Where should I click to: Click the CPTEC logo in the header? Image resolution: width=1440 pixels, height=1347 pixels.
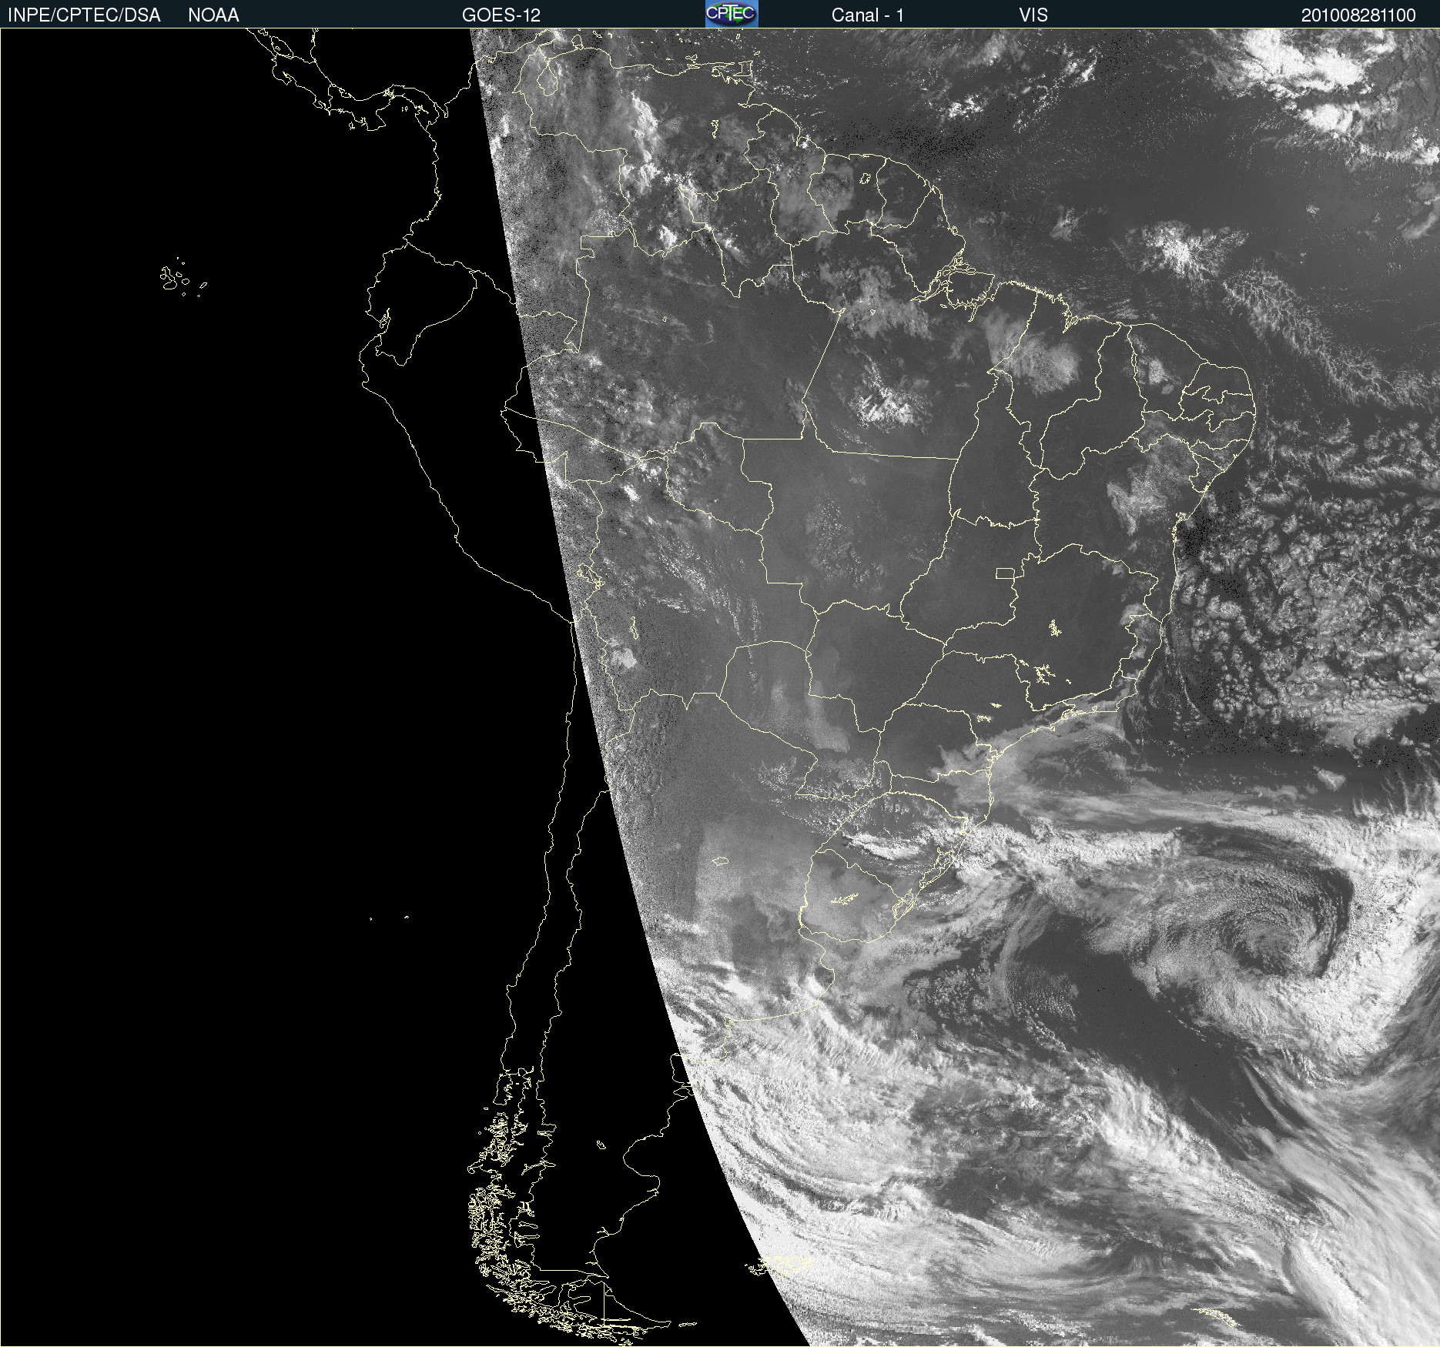coord(732,14)
